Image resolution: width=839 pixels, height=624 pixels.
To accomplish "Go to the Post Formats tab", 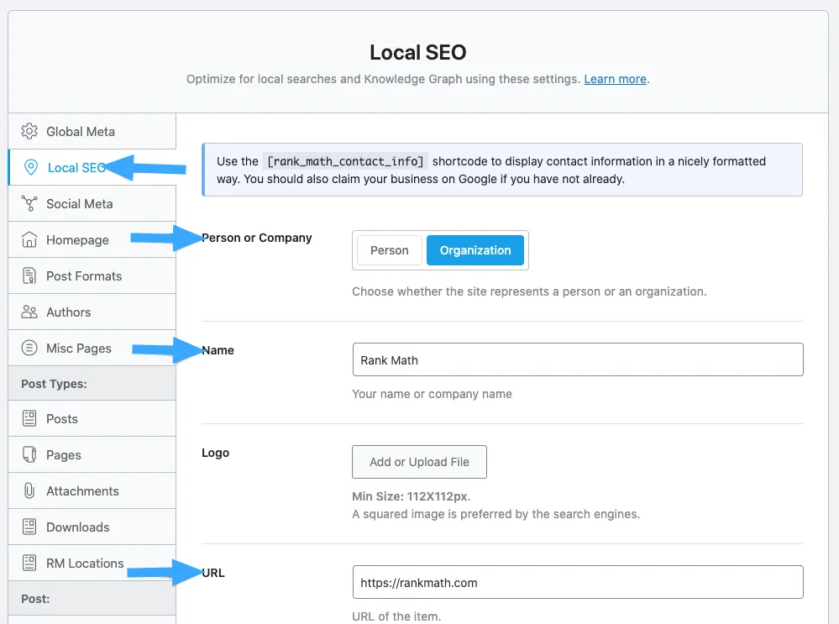I will pos(92,275).
